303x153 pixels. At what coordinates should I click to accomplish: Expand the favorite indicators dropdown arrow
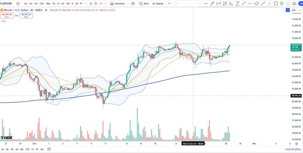pos(129,4)
